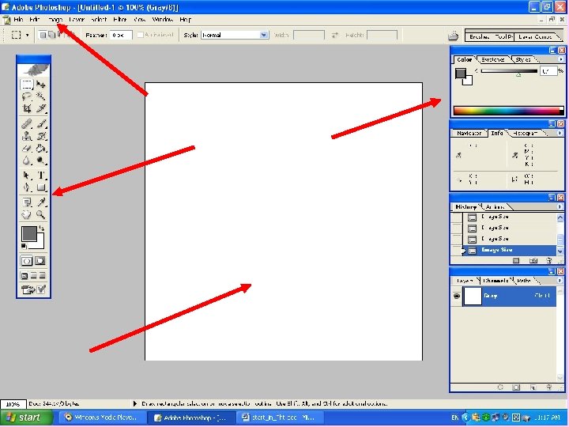The width and height of the screenshot is (569, 427).
Task: Select the Hand tool
Action: coord(27,214)
